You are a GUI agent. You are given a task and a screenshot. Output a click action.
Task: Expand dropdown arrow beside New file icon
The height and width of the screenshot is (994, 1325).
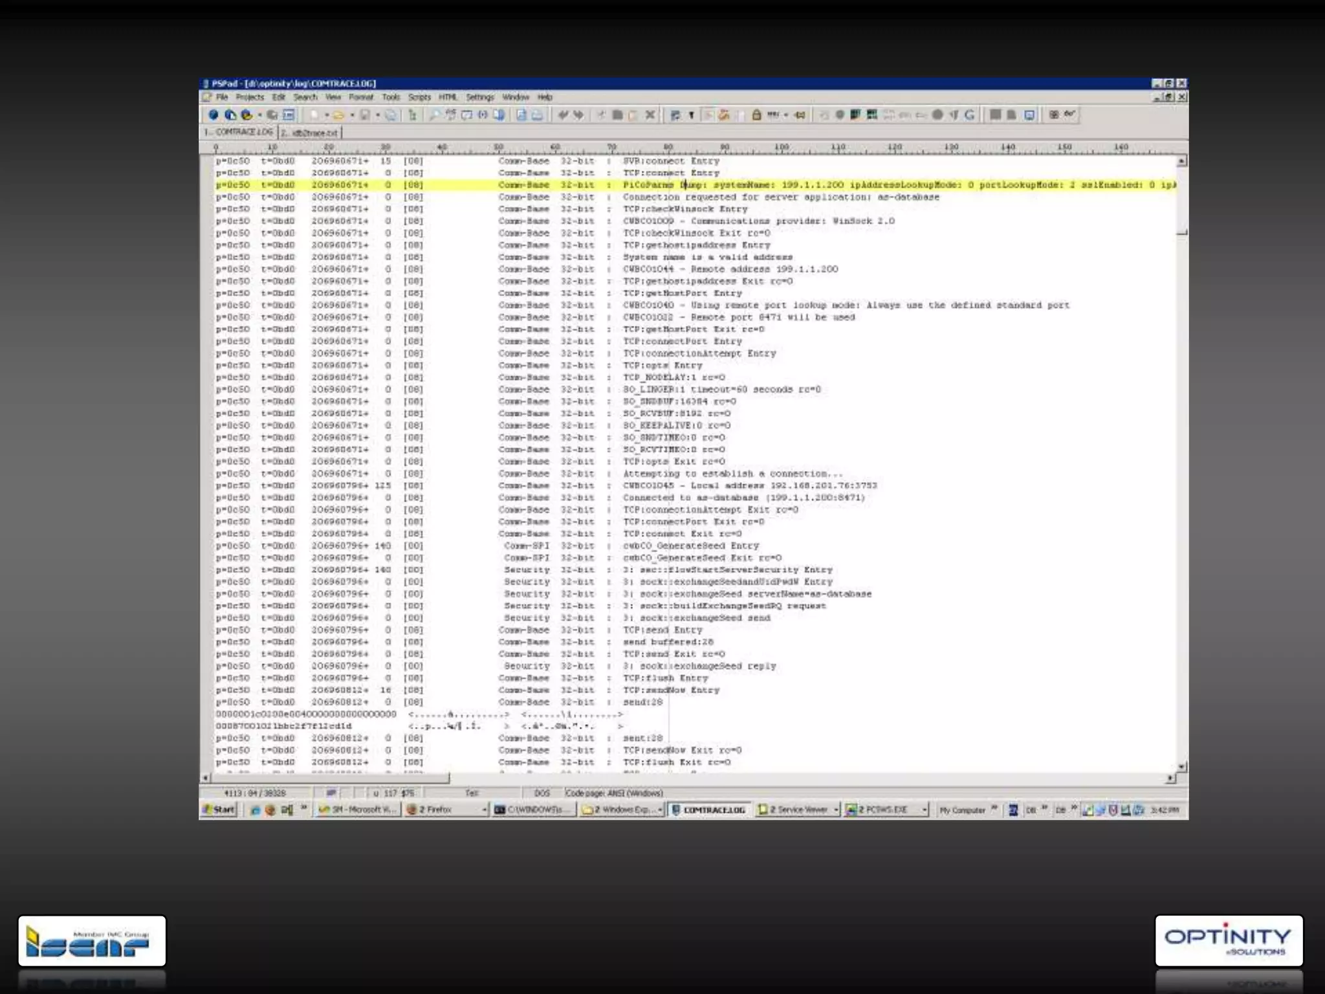pos(327,115)
